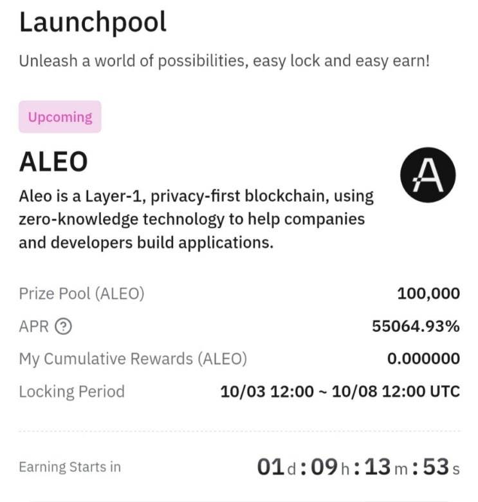
Task: Click the hours value in the countdown
Action: 324,467
